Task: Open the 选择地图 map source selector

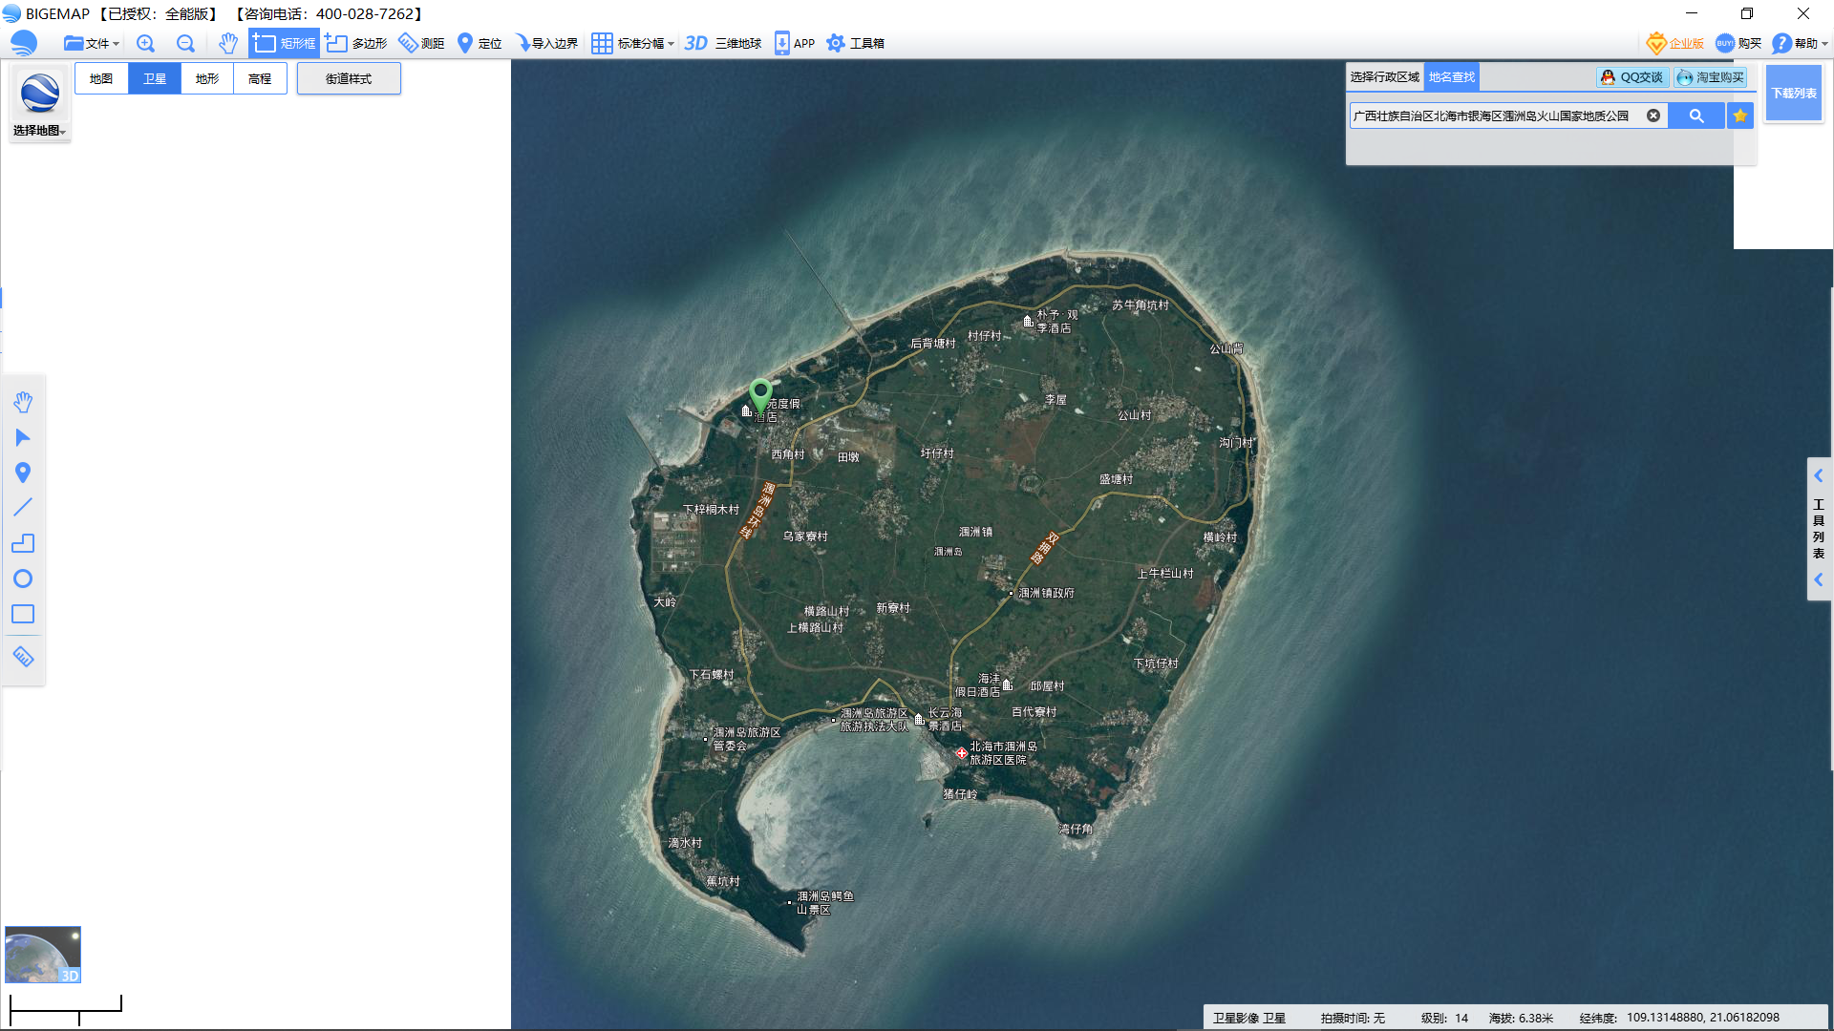Action: [x=40, y=104]
